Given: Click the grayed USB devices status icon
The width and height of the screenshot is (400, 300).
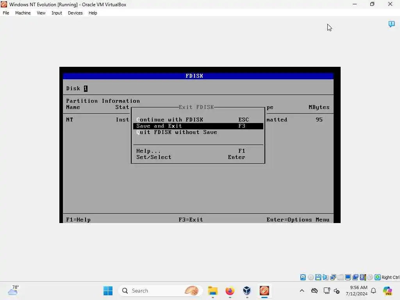Looking at the screenshot, I should tap(340, 277).
